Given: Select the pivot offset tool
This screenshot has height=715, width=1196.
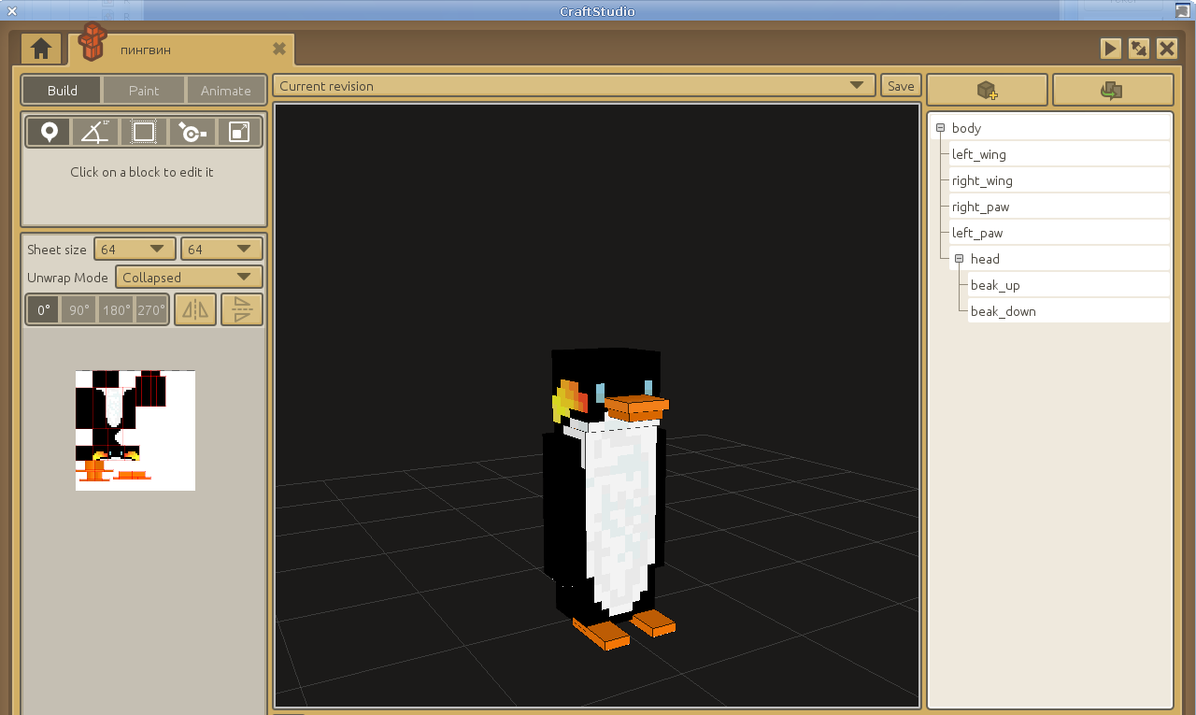Looking at the screenshot, I should pyautogui.click(x=192, y=132).
